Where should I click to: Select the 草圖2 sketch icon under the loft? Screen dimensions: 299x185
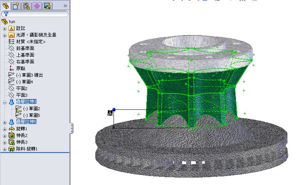point(19,109)
